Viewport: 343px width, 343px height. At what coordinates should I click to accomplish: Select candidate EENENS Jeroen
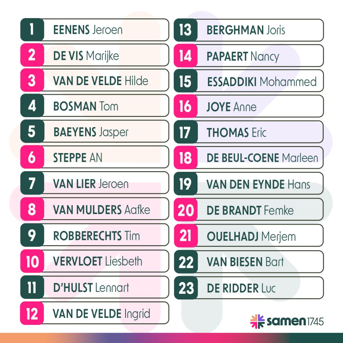88,30
